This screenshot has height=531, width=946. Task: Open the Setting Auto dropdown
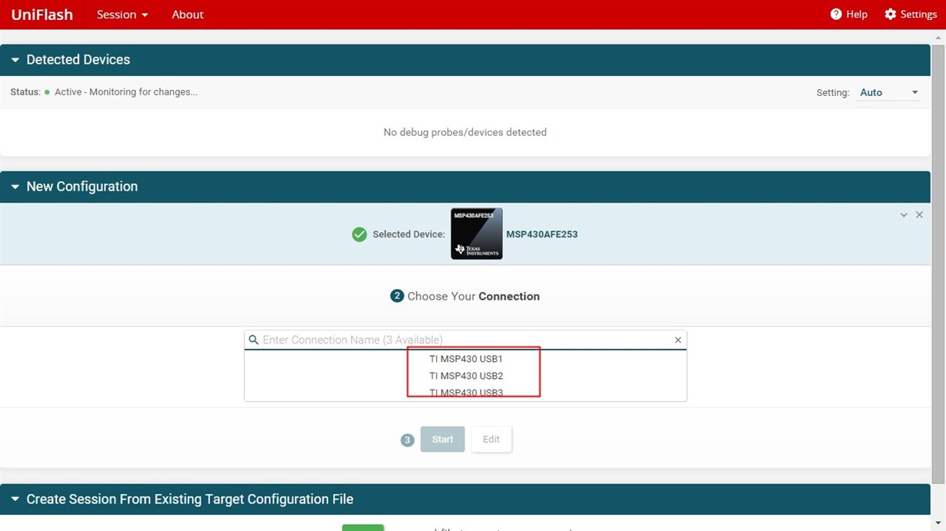click(888, 92)
